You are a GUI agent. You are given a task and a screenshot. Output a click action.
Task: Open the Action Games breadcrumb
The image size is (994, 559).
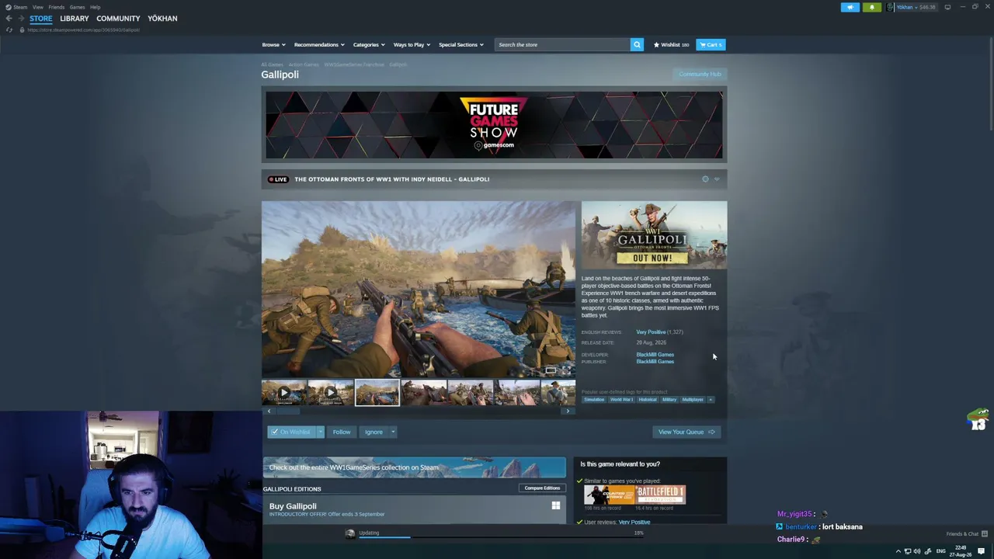(304, 64)
